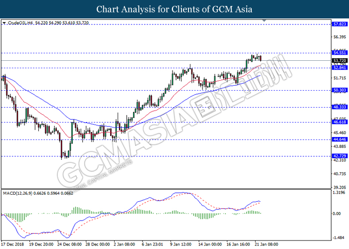Select the 44.646 price level label
This screenshot has width=349, height=249.
tap(340, 139)
